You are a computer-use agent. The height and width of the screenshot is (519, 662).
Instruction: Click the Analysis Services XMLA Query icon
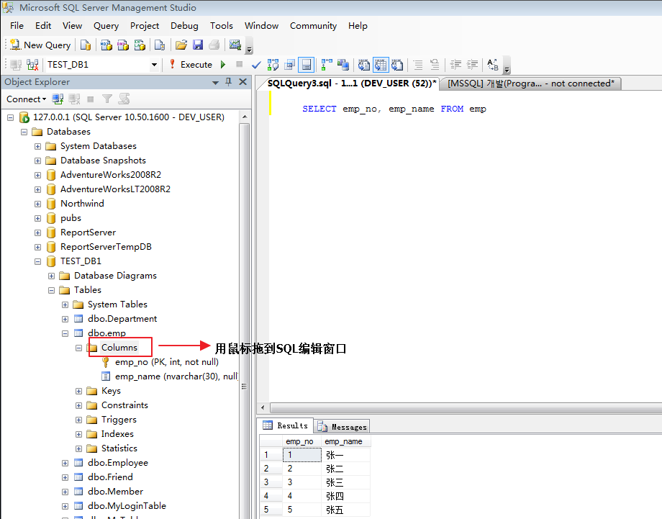[x=140, y=45]
